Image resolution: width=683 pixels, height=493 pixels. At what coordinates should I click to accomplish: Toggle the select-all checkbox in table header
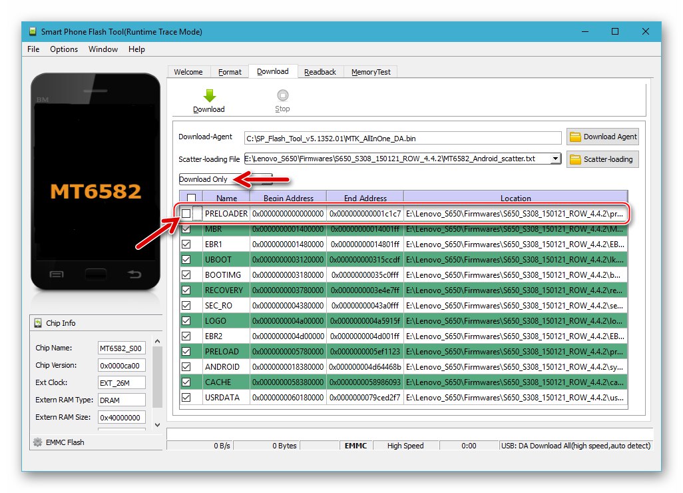(x=192, y=198)
